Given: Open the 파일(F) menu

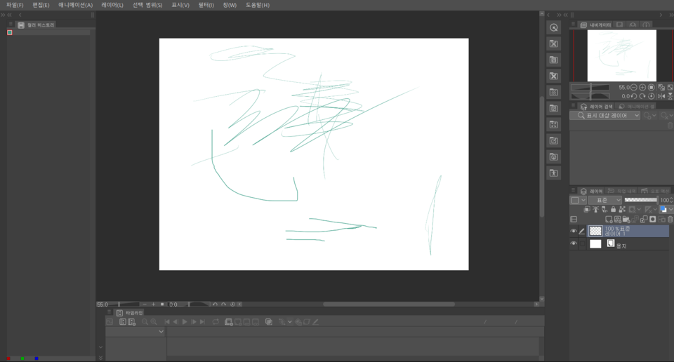Looking at the screenshot, I should (15, 5).
